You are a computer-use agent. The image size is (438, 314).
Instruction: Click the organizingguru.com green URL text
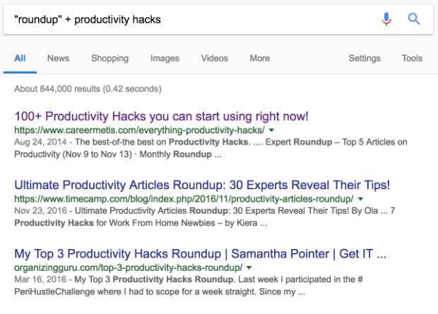coord(128,268)
